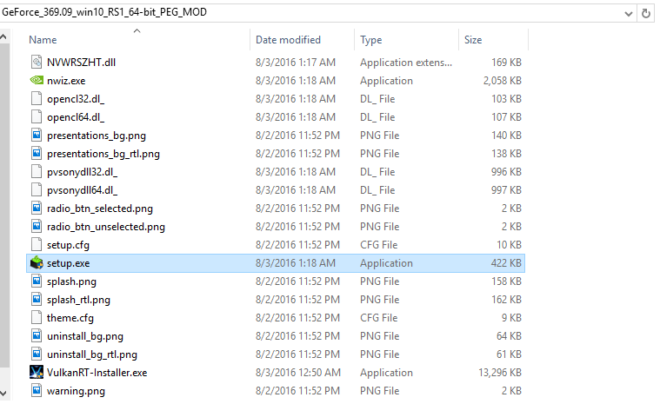
Task: Select the pvsonydll64.dl_ file icon
Action: [37, 190]
